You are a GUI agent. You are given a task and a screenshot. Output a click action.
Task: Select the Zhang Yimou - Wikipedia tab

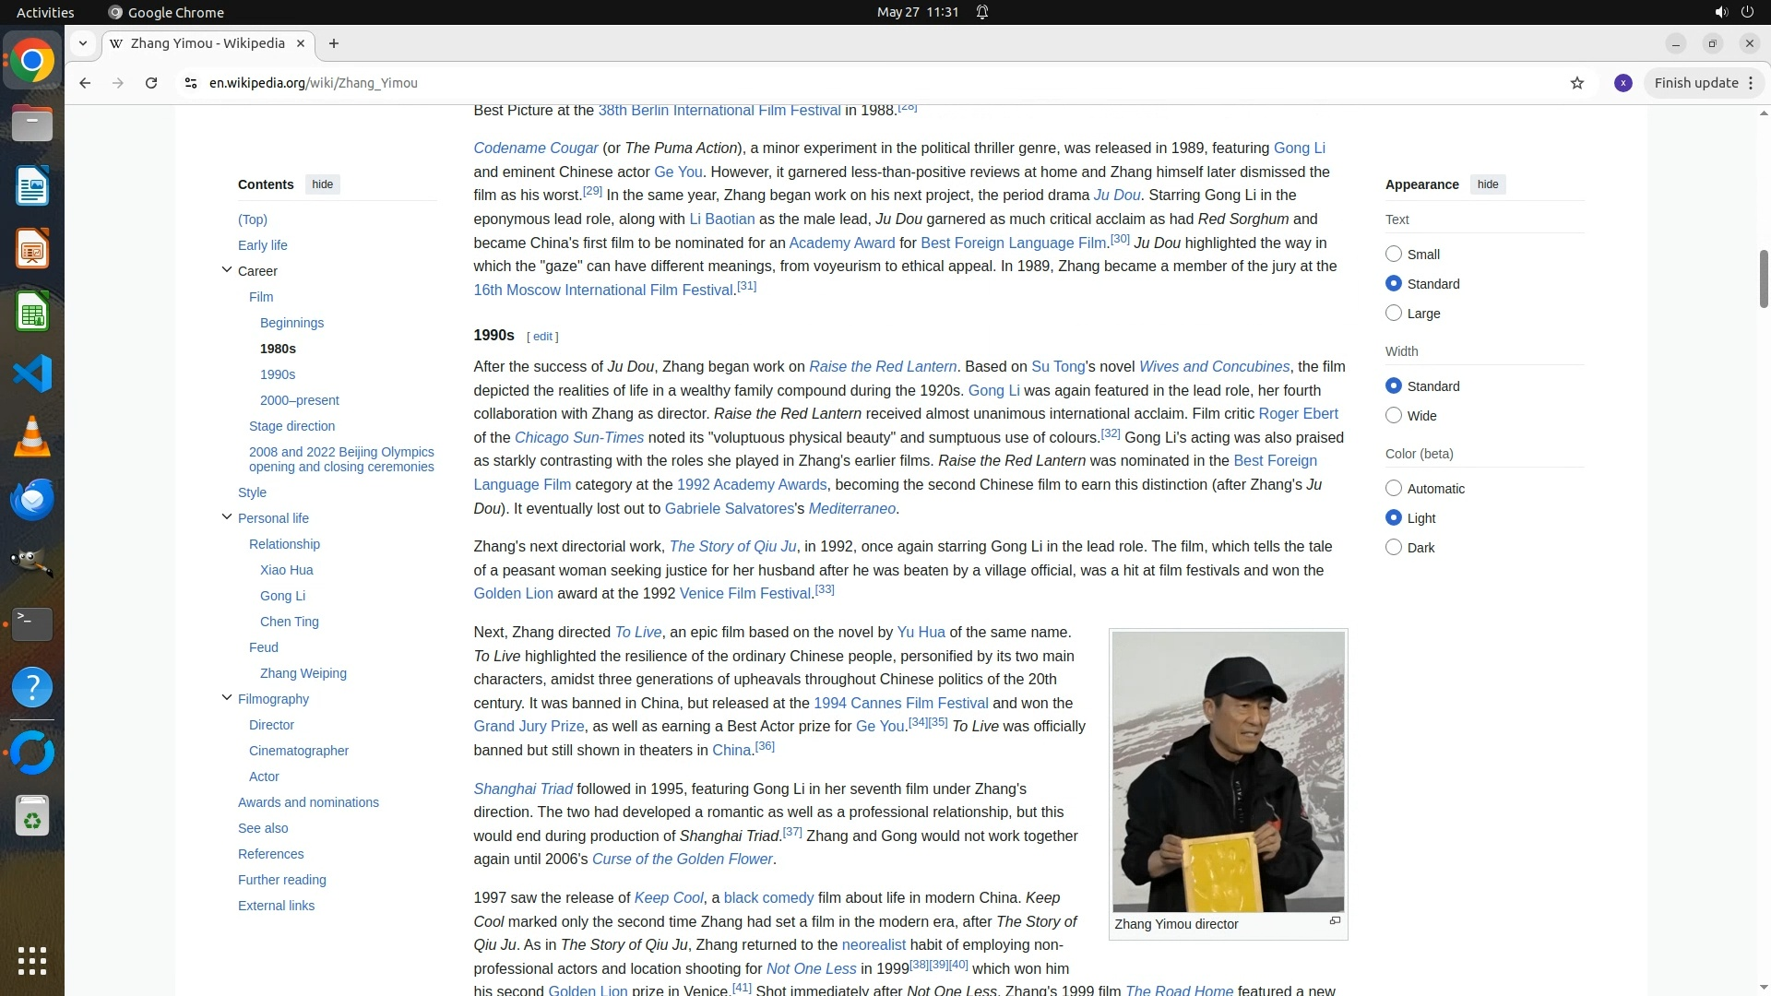(x=208, y=43)
